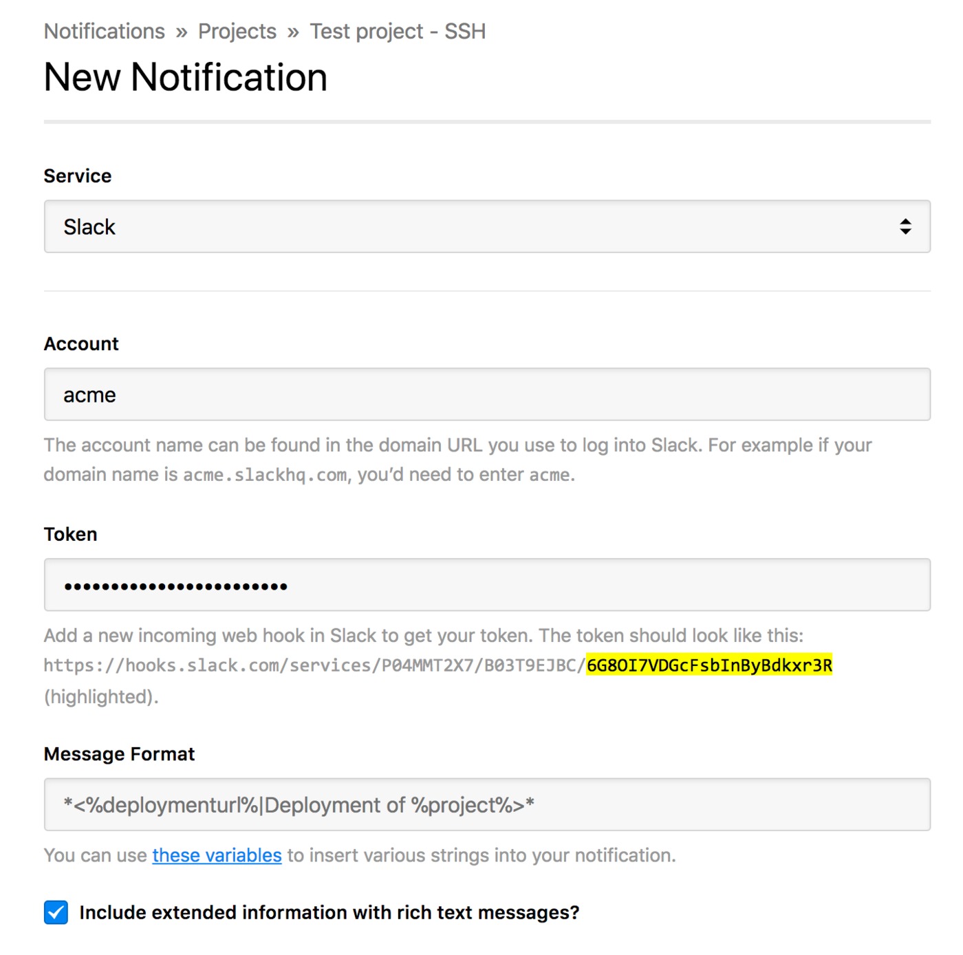This screenshot has height=955, width=963.
Task: Navigate to Projects breadcrumb
Action: (237, 32)
